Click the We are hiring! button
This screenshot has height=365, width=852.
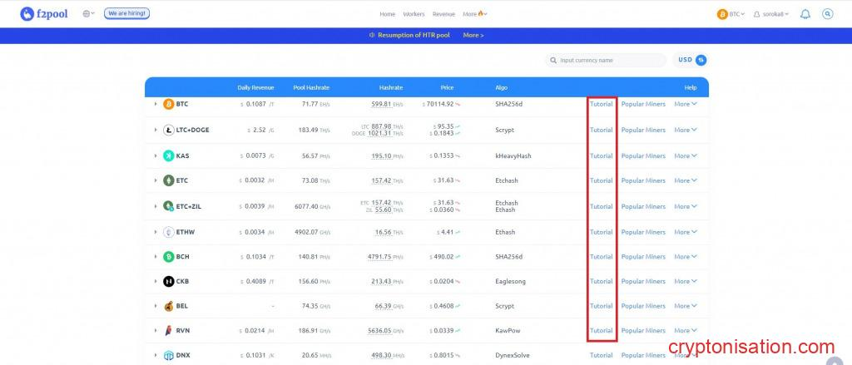click(126, 14)
